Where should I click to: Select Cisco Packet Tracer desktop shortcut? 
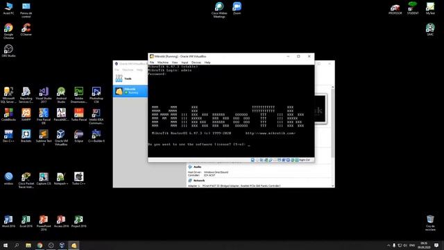pyautogui.click(x=26, y=181)
